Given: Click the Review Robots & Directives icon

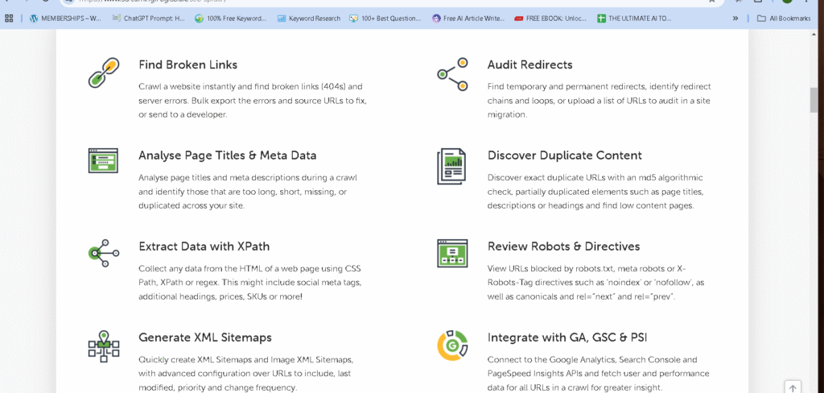Looking at the screenshot, I should (x=452, y=253).
